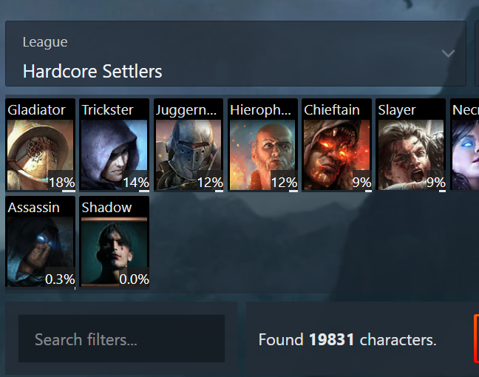This screenshot has height=377, width=479.
Task: Expand league list via chevron arrow
Action: (448, 53)
